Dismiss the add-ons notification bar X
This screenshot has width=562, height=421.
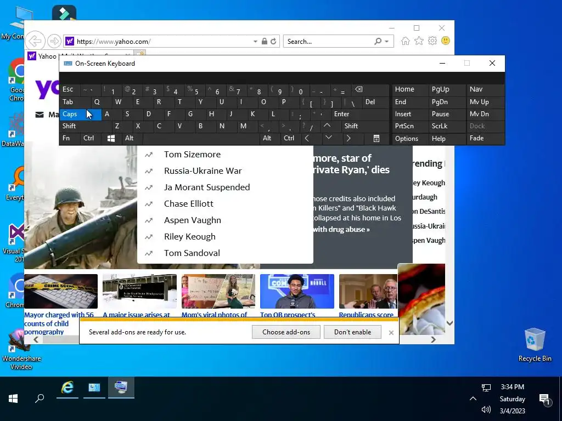[x=391, y=333]
